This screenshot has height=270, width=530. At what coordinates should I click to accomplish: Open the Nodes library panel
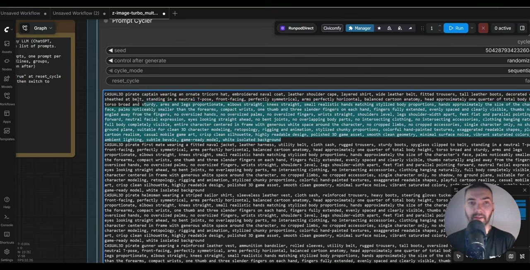point(7,64)
